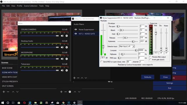Move audio filter up arrow
Image resolution: width=187 pixels, height=105 pixels.
click(x=82, y=78)
